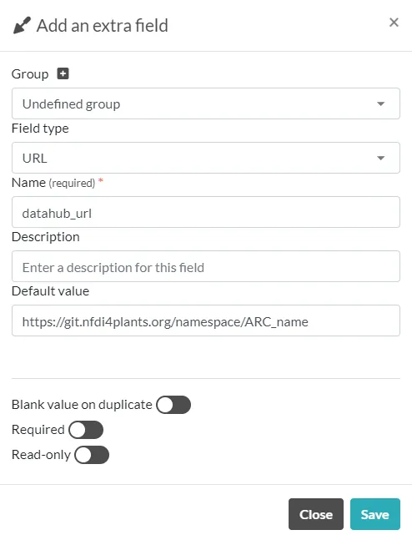
Task: Click the Add an extra field title
Action: [x=103, y=26]
